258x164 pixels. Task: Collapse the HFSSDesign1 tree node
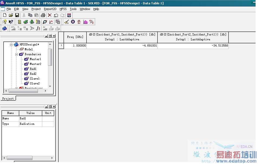tap(11, 45)
